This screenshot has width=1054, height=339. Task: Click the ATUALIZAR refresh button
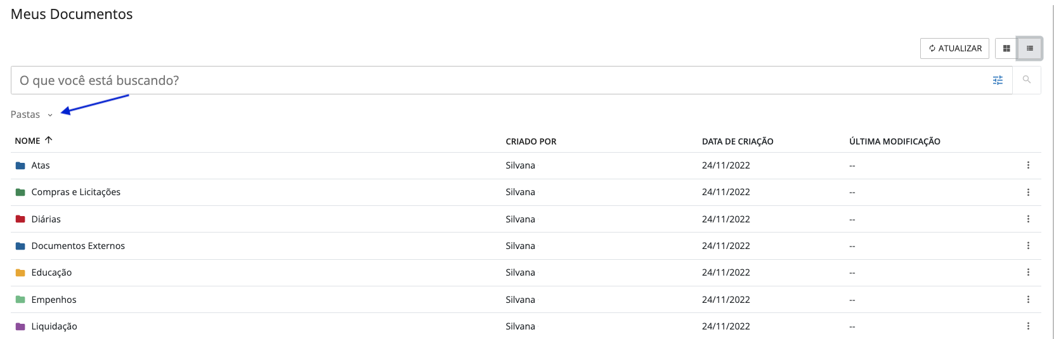(x=954, y=48)
